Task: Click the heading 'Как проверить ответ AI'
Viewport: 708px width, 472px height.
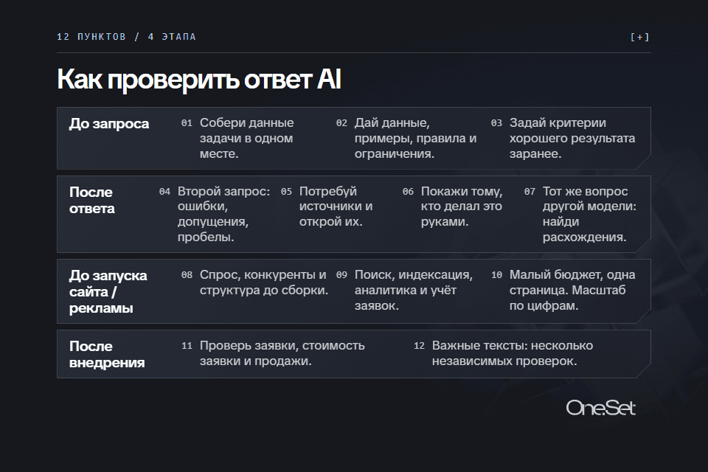Action: point(199,80)
